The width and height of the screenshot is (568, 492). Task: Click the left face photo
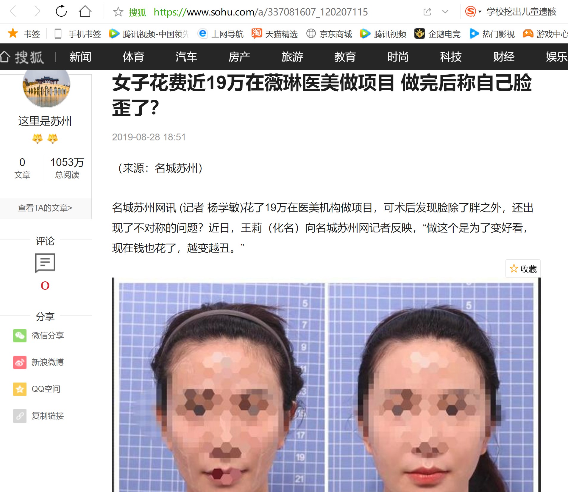point(221,387)
